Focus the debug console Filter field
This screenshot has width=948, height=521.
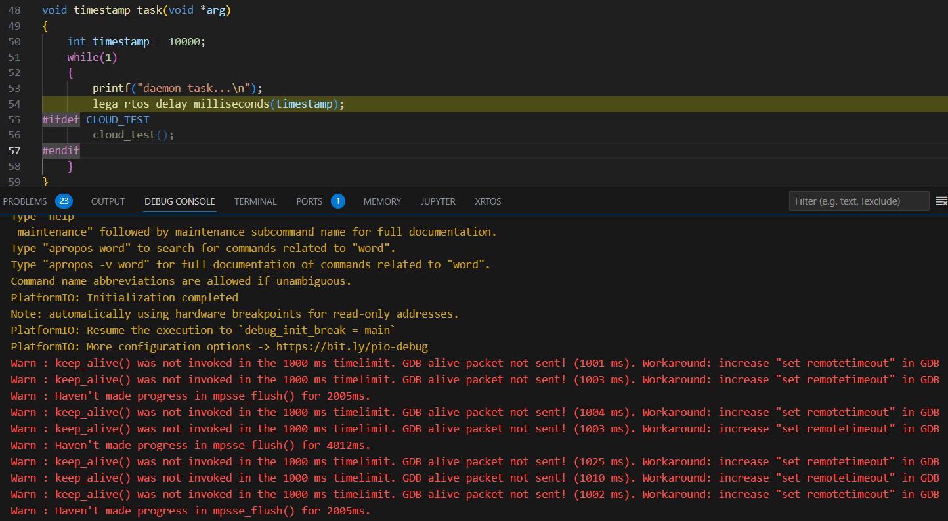pyautogui.click(x=859, y=201)
